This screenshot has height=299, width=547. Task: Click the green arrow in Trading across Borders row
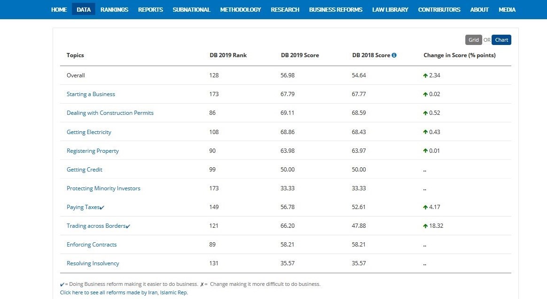(x=425, y=226)
